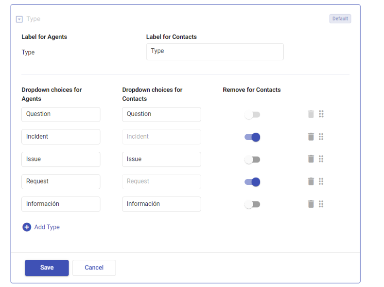Image resolution: width=384 pixels, height=287 pixels.
Task: Click the drag handle for Información row
Action: coord(321,204)
